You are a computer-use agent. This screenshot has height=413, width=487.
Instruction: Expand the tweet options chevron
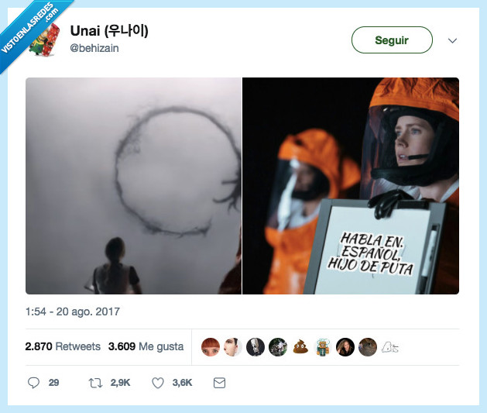click(452, 41)
